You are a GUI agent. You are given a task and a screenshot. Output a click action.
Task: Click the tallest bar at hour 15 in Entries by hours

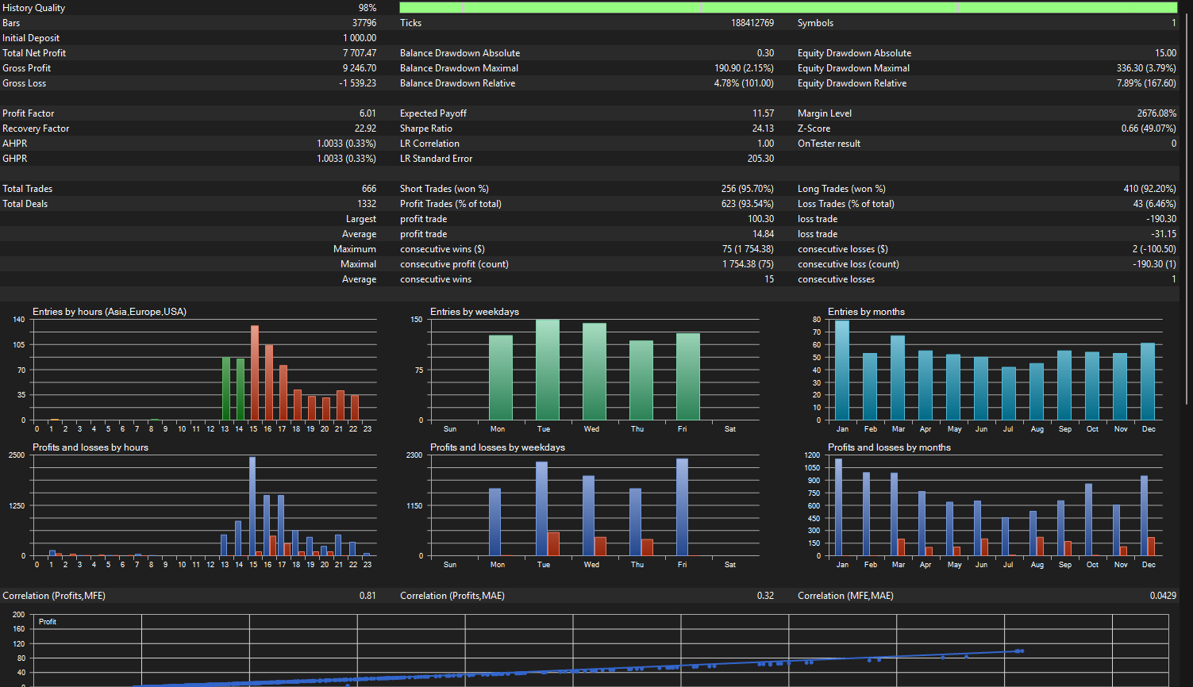255,373
